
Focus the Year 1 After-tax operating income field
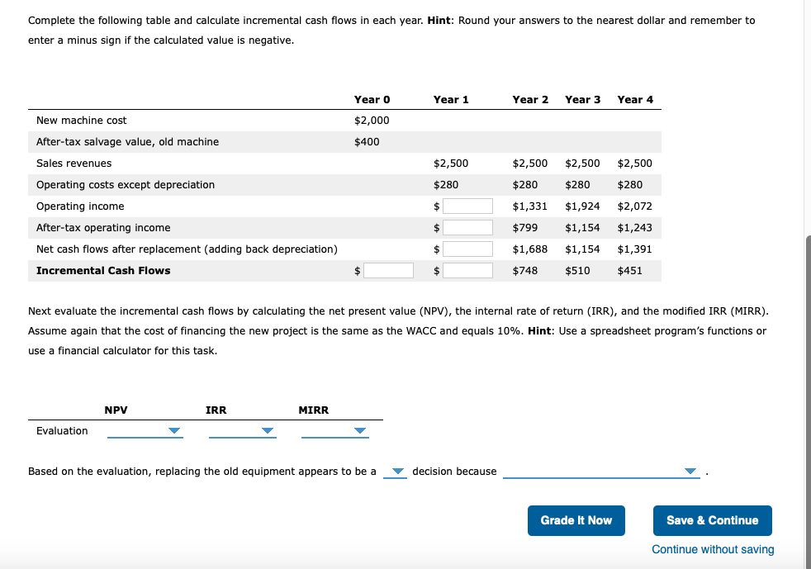tap(467, 228)
